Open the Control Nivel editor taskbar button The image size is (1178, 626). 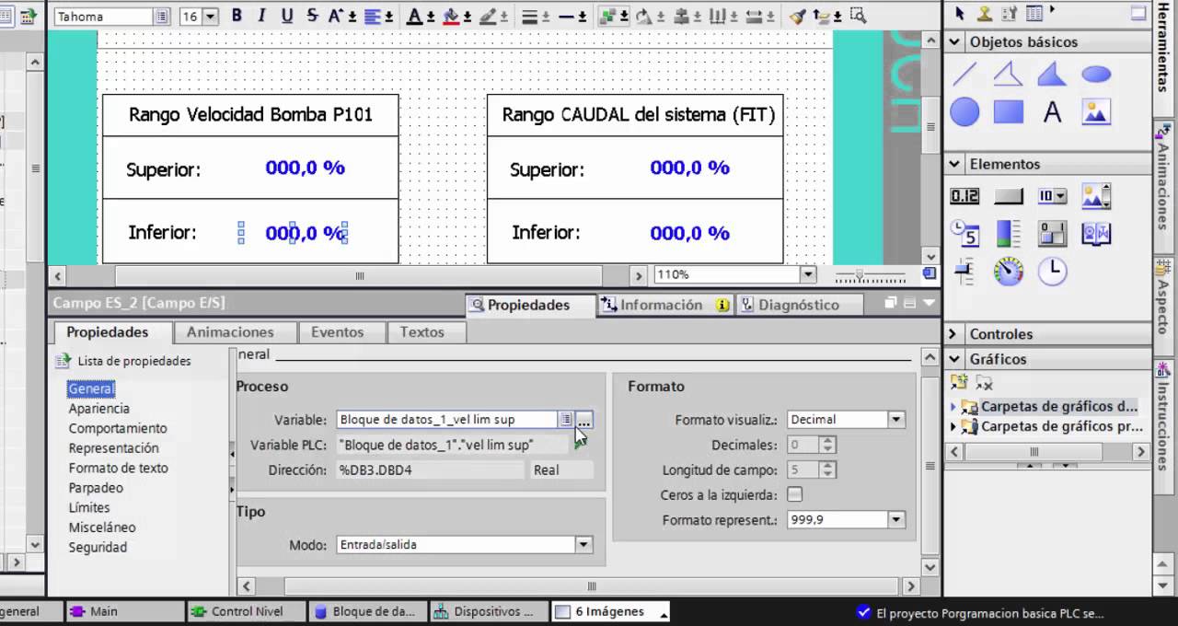tap(246, 611)
